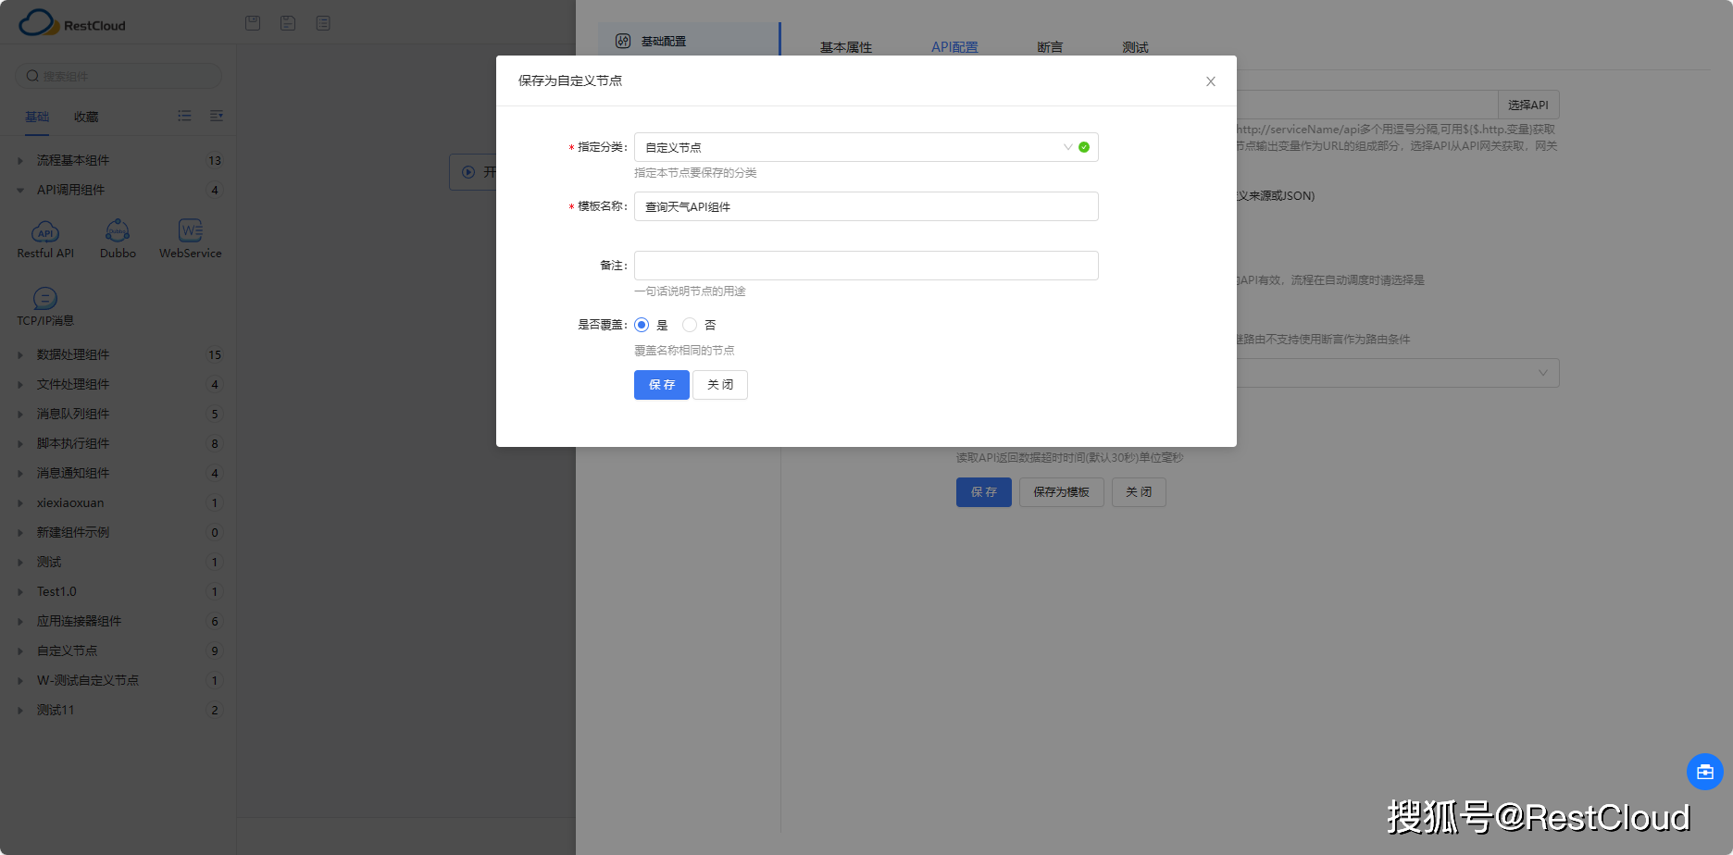Click the collapse-all icon in component panel
The image size is (1733, 855).
coord(217,116)
